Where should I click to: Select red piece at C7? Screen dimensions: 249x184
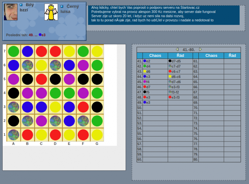coord(41,51)
